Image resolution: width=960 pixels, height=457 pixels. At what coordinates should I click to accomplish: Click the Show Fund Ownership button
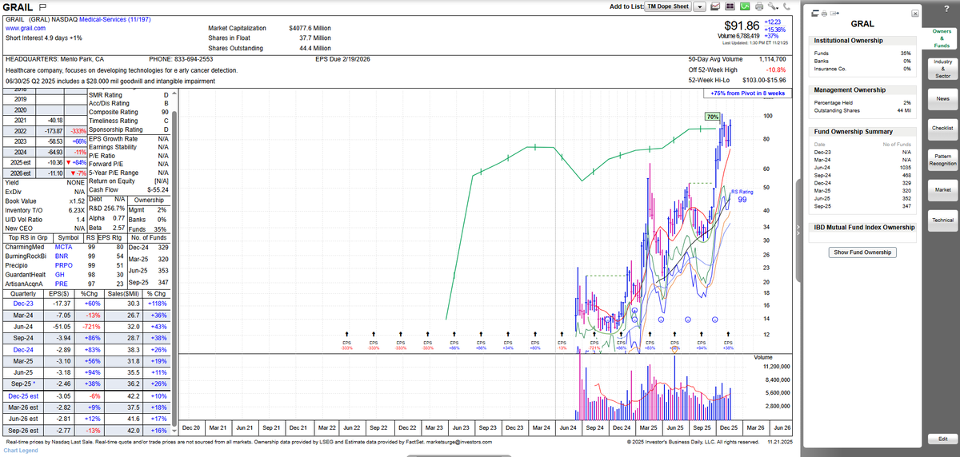[863, 252]
